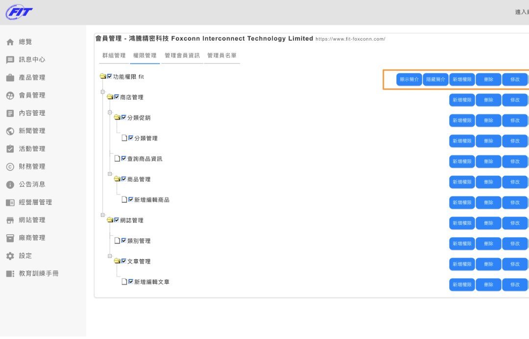This screenshot has width=529, height=339.
Task: Toggle the 分類促銷 checkbox
Action: coord(124,118)
